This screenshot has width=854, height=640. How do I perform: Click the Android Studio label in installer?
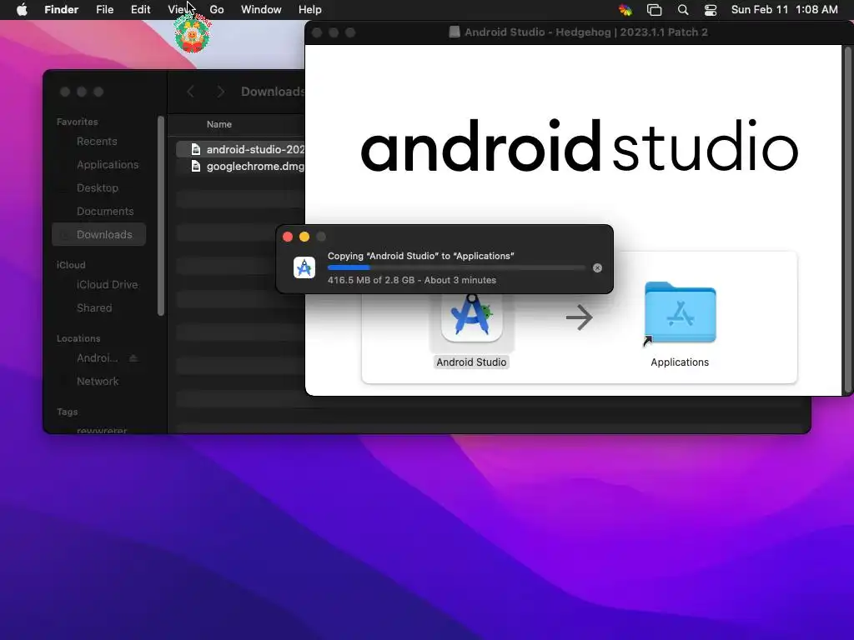click(472, 362)
